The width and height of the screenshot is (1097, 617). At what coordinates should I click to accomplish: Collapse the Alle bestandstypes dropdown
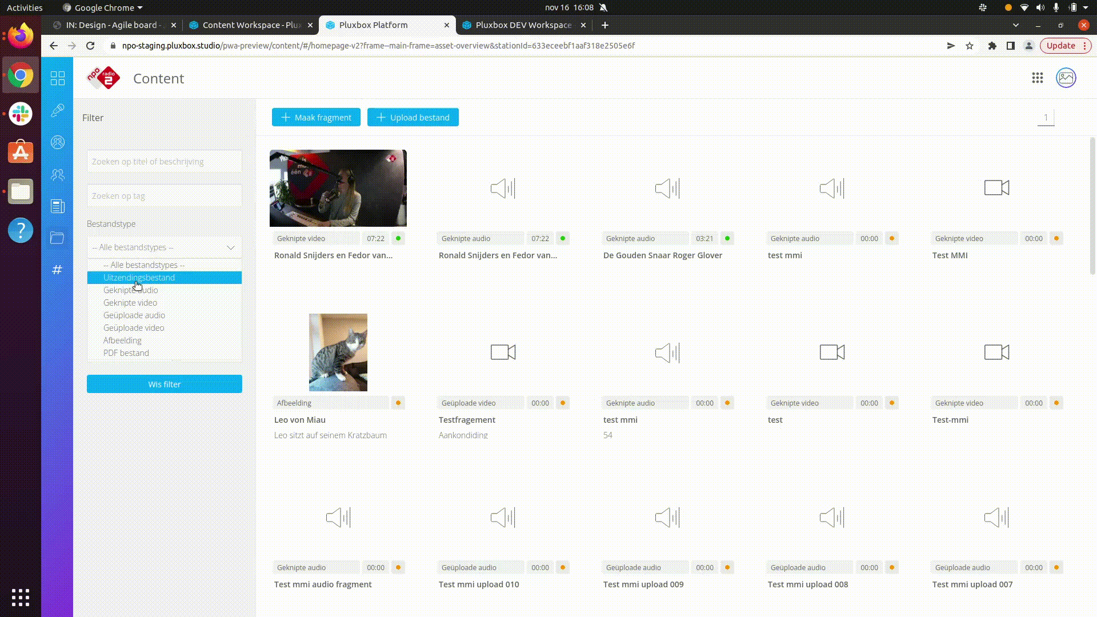231,247
